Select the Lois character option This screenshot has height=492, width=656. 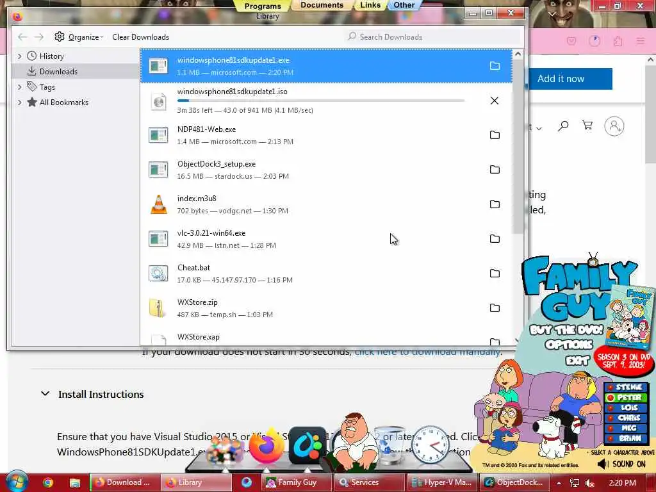(626, 408)
